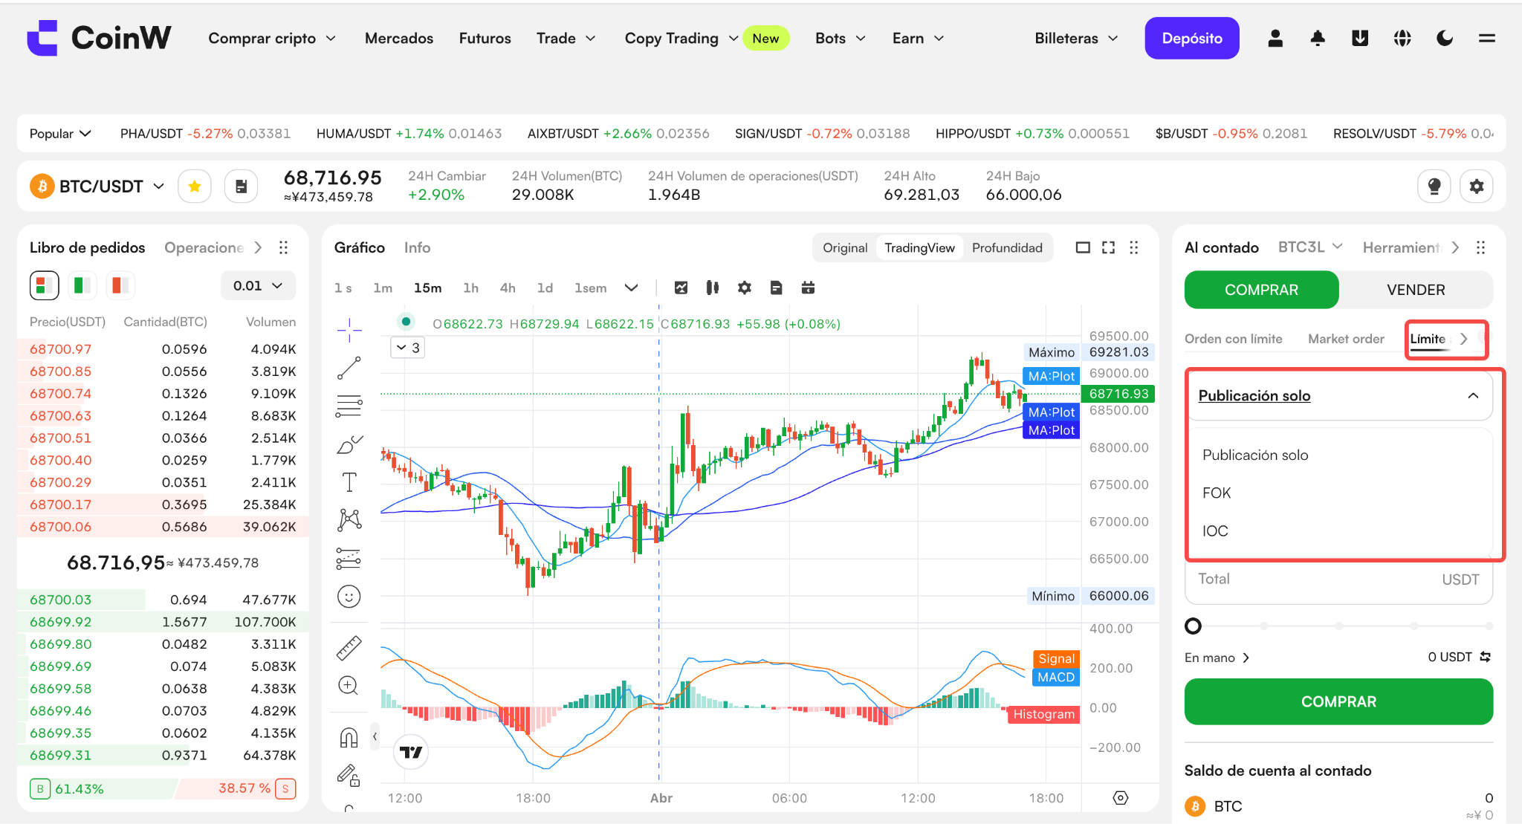Click the Total USDT input field

pyautogui.click(x=1338, y=580)
